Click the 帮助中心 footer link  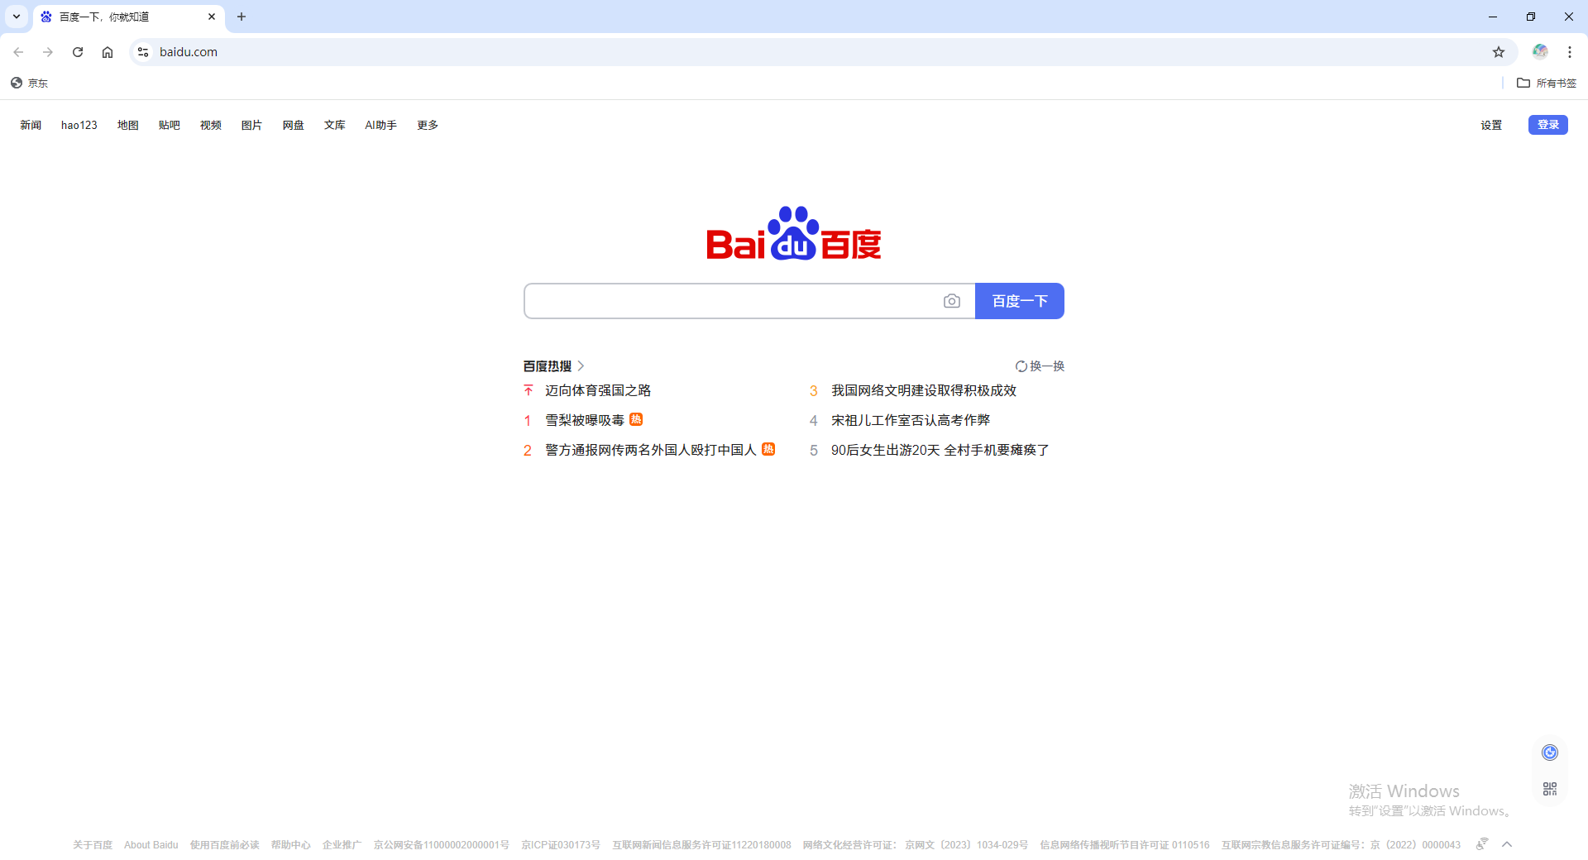tap(291, 845)
